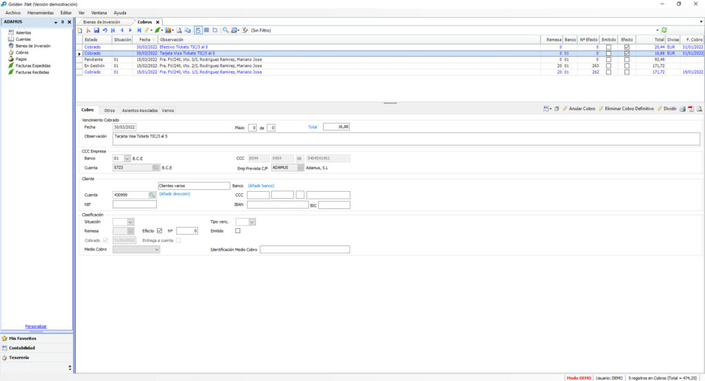
Task: Click the pin icon of ADAMUS panel
Action: coord(63,21)
